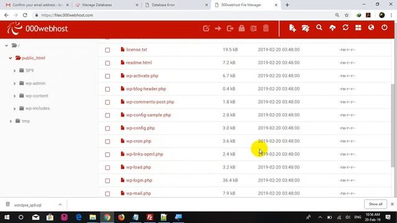Click the Upload cloud icon

(x=332, y=28)
